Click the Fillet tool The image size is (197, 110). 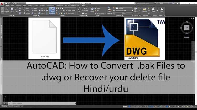click(41, 11)
